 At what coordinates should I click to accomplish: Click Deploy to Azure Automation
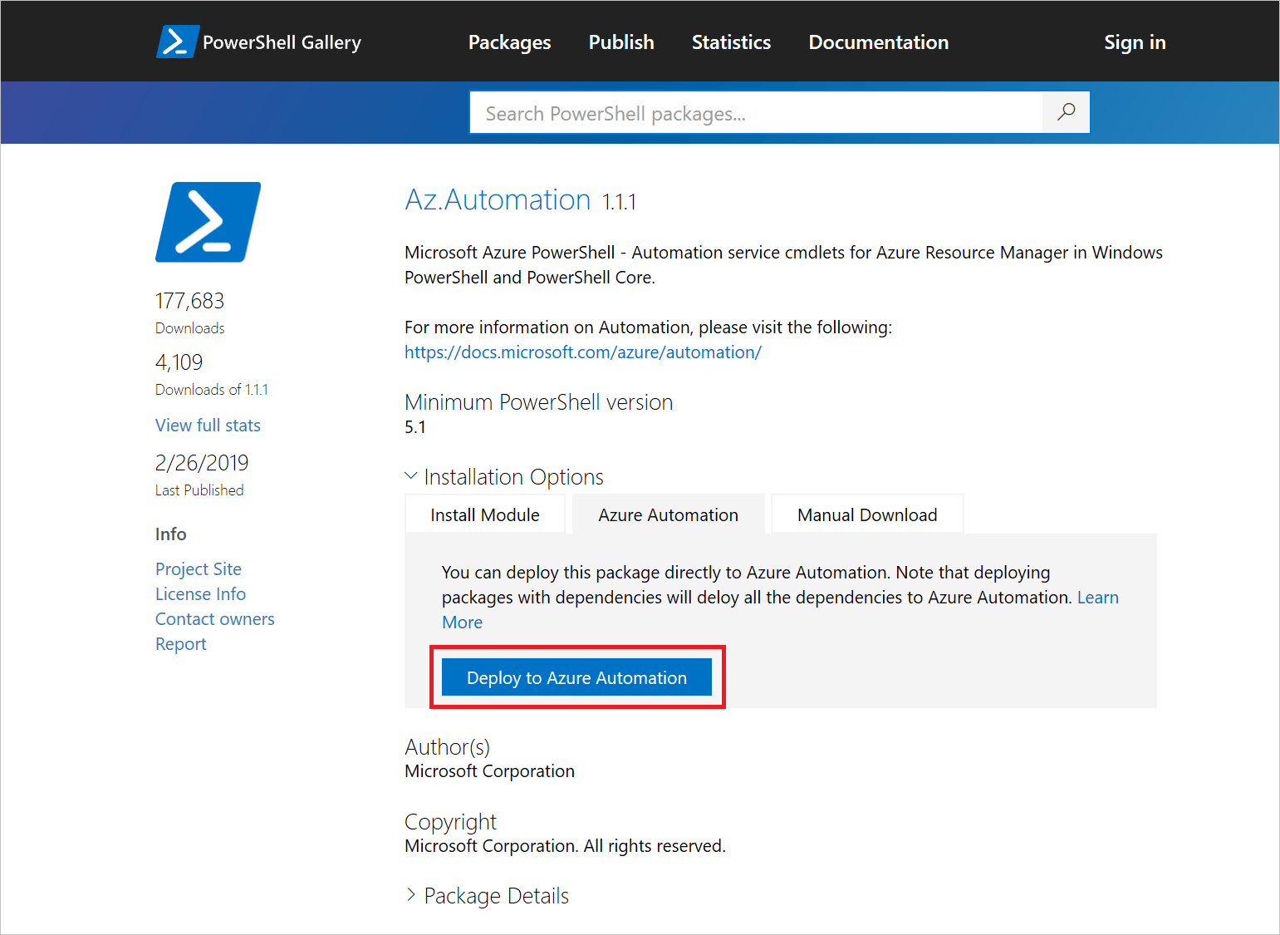point(576,677)
